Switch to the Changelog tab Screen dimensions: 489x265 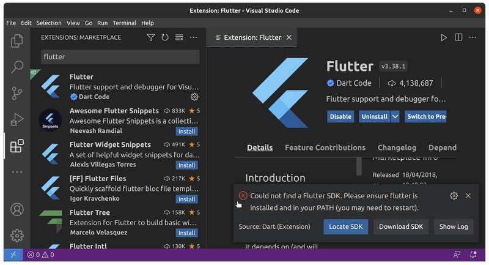click(x=397, y=147)
